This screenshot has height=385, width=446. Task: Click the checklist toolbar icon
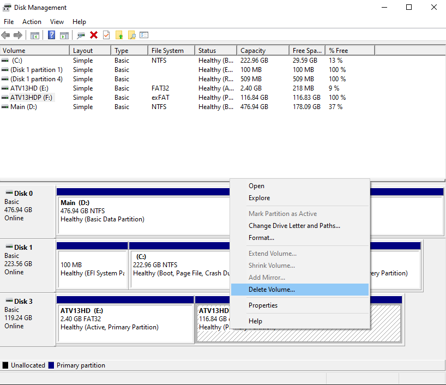[x=144, y=35]
